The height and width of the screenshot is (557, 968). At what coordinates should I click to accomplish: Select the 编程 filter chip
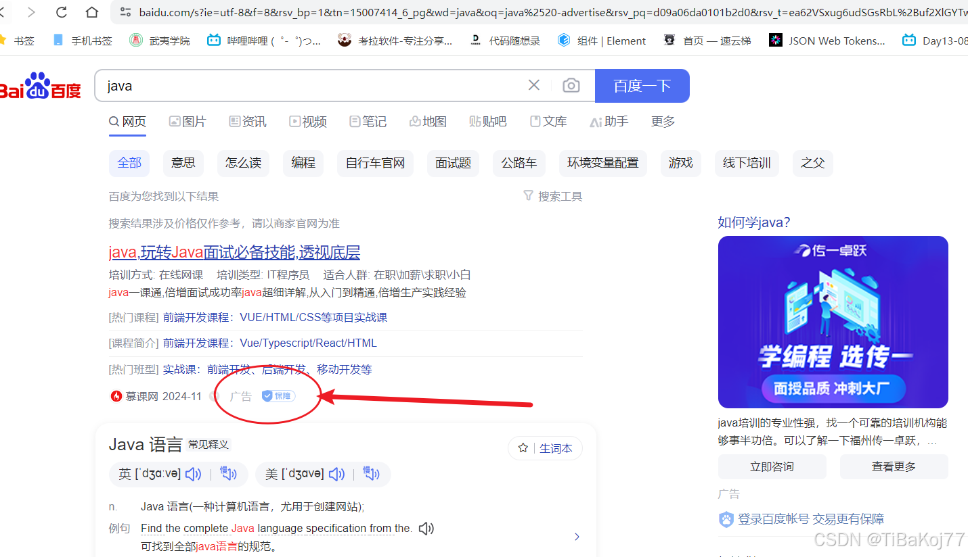303,163
